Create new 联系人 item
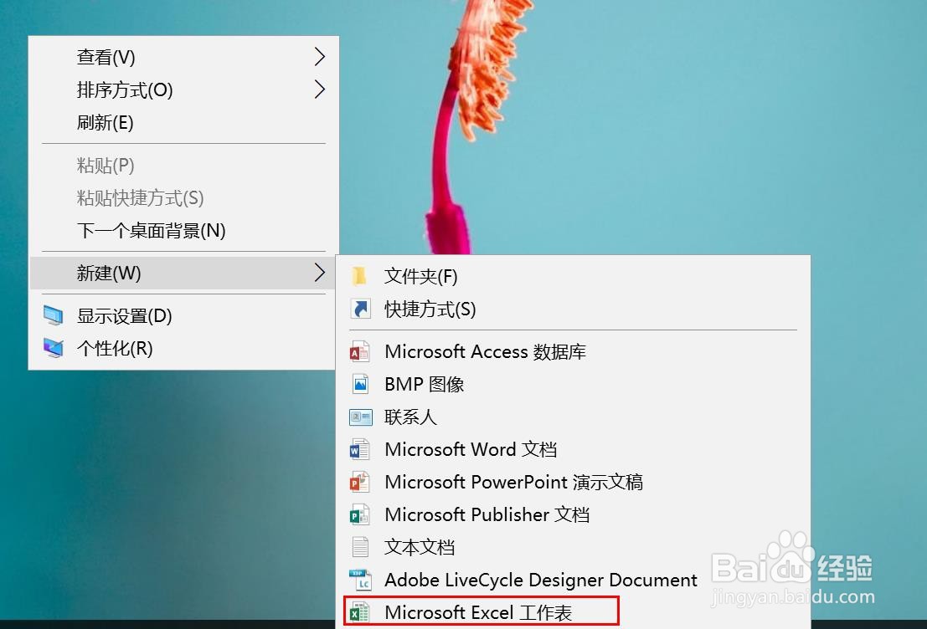This screenshot has height=629, width=927. (573, 417)
